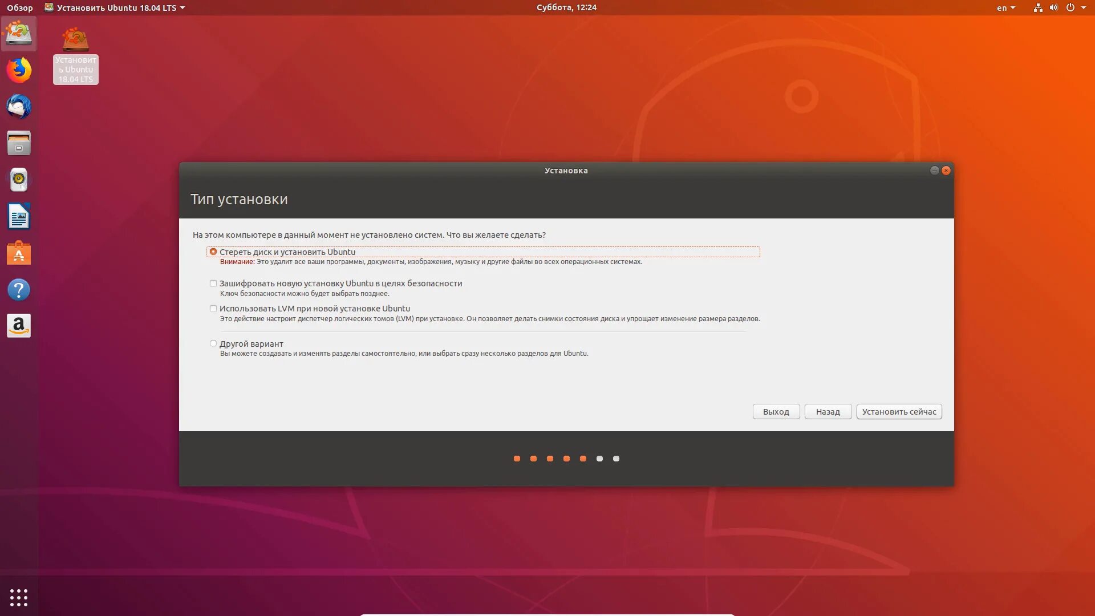Screen dimensions: 1095x616
Task: Close the Установка installer window
Action: point(946,171)
